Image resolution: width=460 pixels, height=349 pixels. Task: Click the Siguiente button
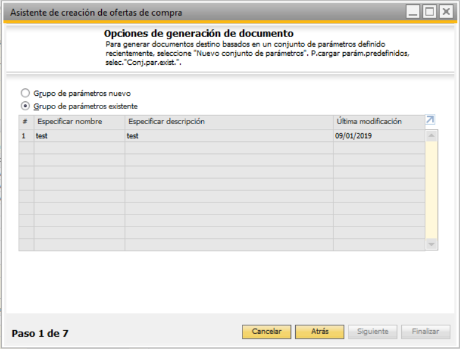373,331
